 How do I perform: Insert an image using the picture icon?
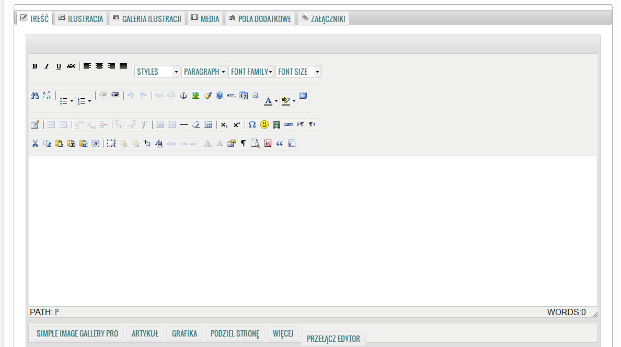pyautogui.click(x=195, y=96)
